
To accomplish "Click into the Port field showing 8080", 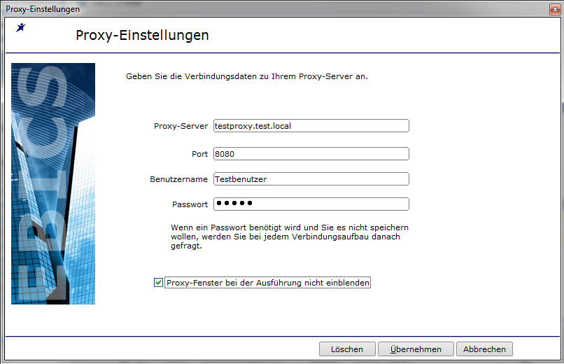I will tap(311, 154).
